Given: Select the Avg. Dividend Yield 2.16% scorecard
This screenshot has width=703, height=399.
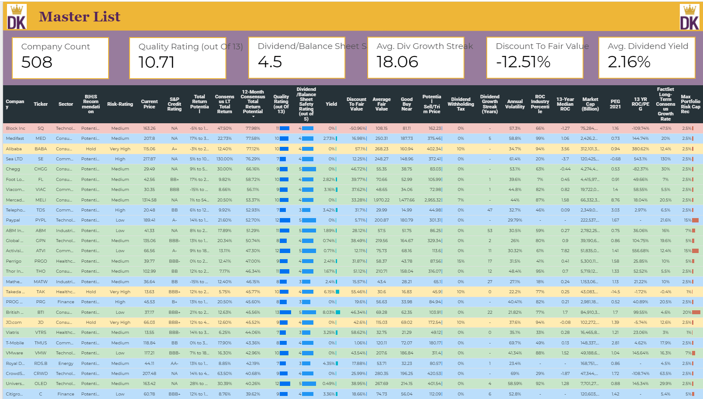Looking at the screenshot, I should pyautogui.click(x=647, y=58).
